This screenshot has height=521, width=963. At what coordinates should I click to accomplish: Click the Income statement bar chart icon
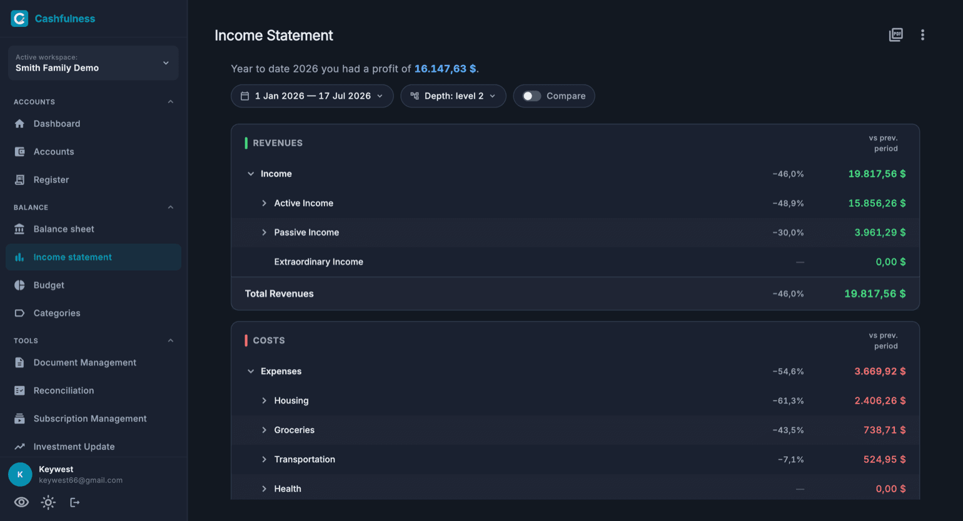pyautogui.click(x=19, y=257)
